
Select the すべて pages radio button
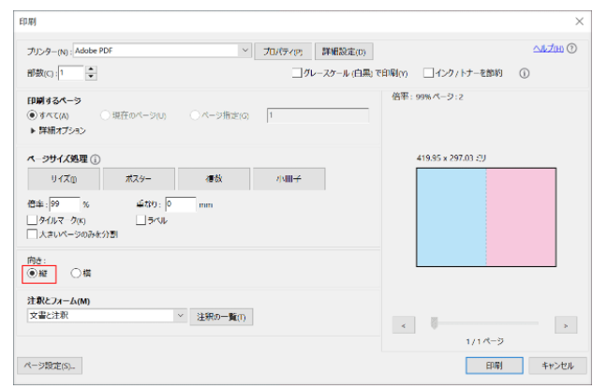point(33,115)
